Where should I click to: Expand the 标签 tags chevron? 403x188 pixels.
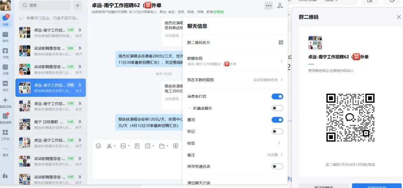(279, 143)
